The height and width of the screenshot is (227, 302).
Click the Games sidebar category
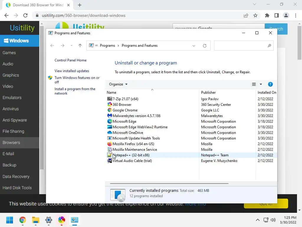pos(20,53)
